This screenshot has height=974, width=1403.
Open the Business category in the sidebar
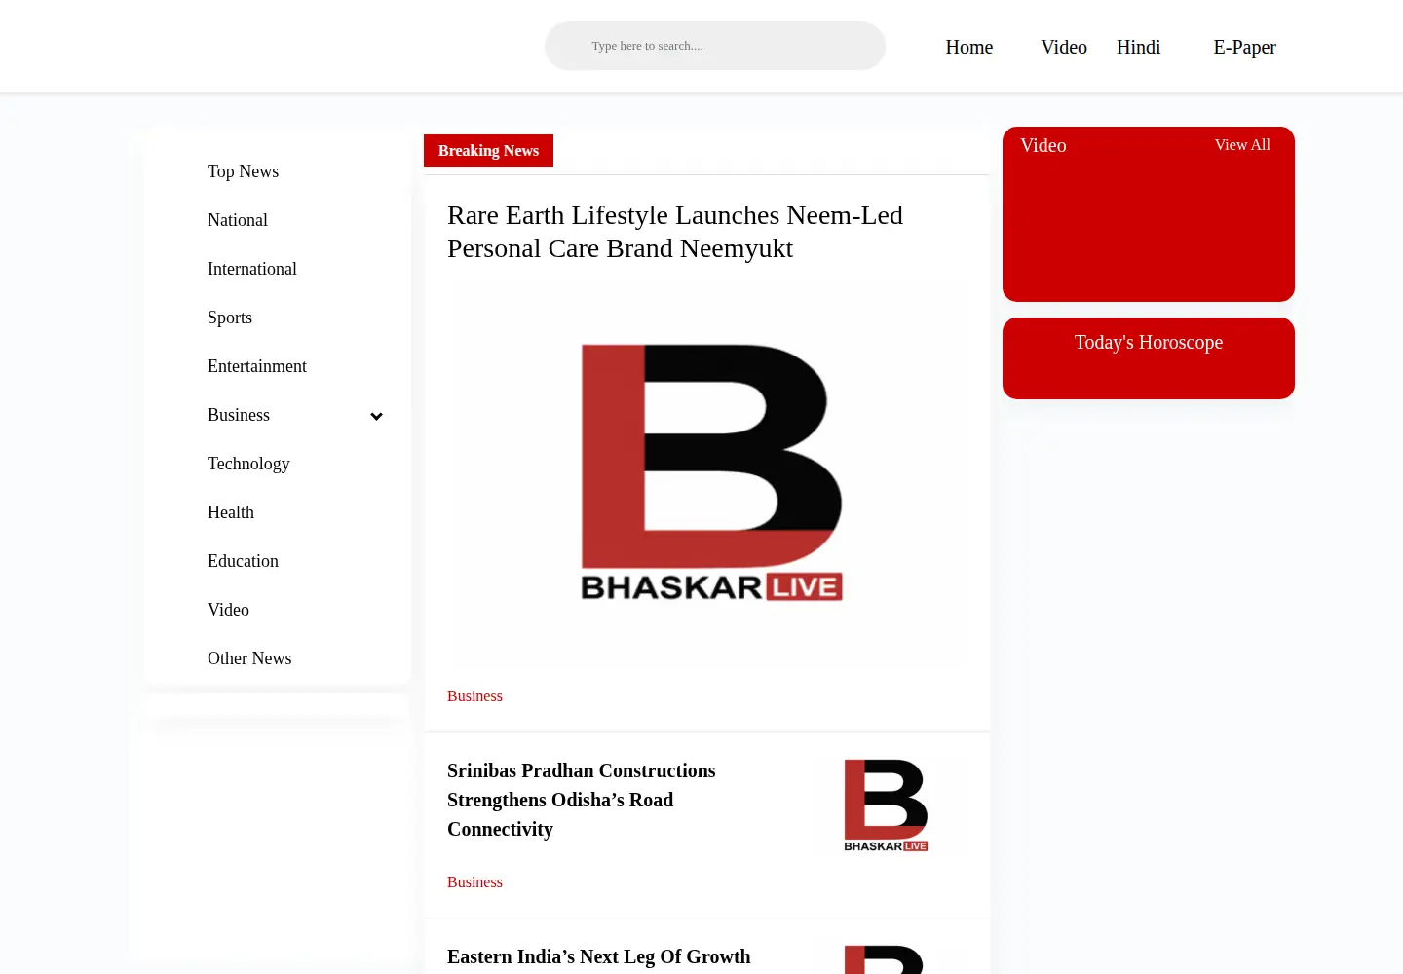[239, 415]
